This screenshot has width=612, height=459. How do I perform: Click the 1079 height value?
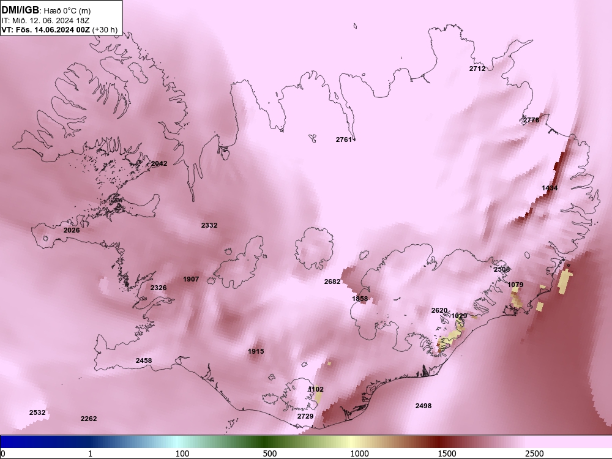click(515, 285)
